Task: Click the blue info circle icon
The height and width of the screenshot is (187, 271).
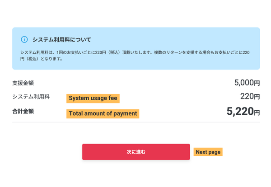Action: (24, 40)
